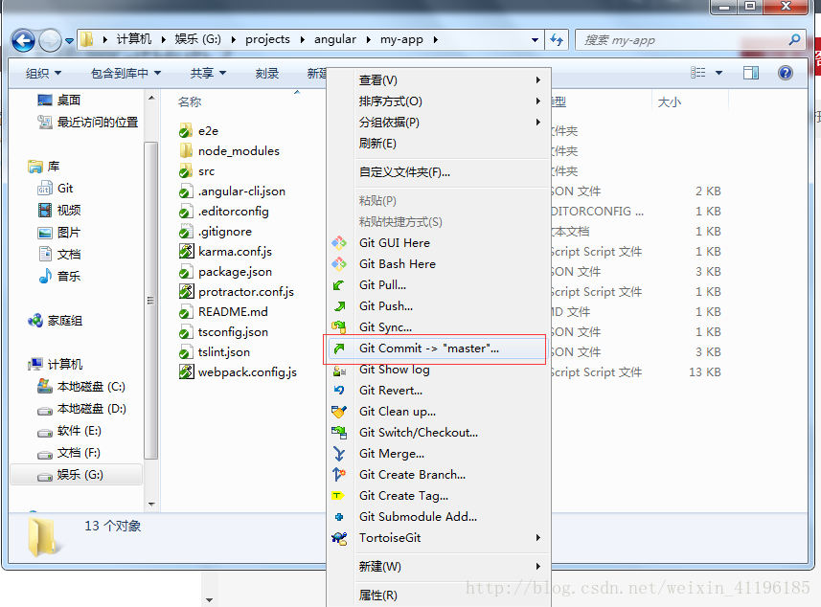Select the Git library in navigation pane
The image size is (821, 607).
click(x=55, y=189)
